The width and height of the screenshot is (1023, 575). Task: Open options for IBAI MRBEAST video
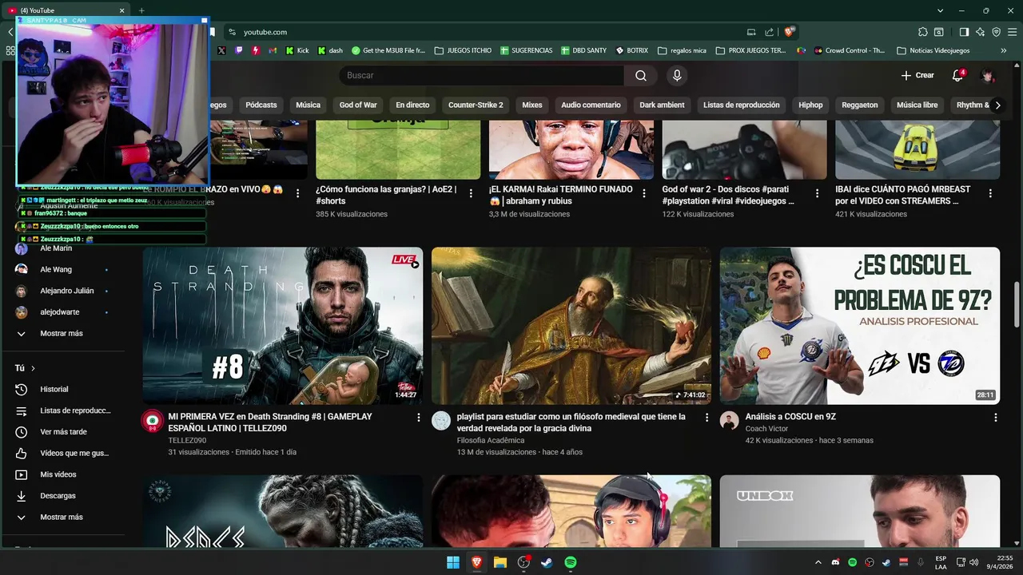990,192
